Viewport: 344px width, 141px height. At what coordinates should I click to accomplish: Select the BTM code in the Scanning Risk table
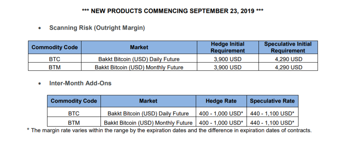[55, 67]
